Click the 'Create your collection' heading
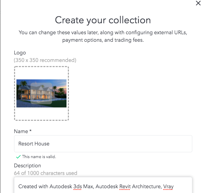Screen dimensions: 206x193 (x=103, y=20)
